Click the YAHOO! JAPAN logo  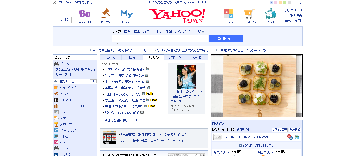177,16
